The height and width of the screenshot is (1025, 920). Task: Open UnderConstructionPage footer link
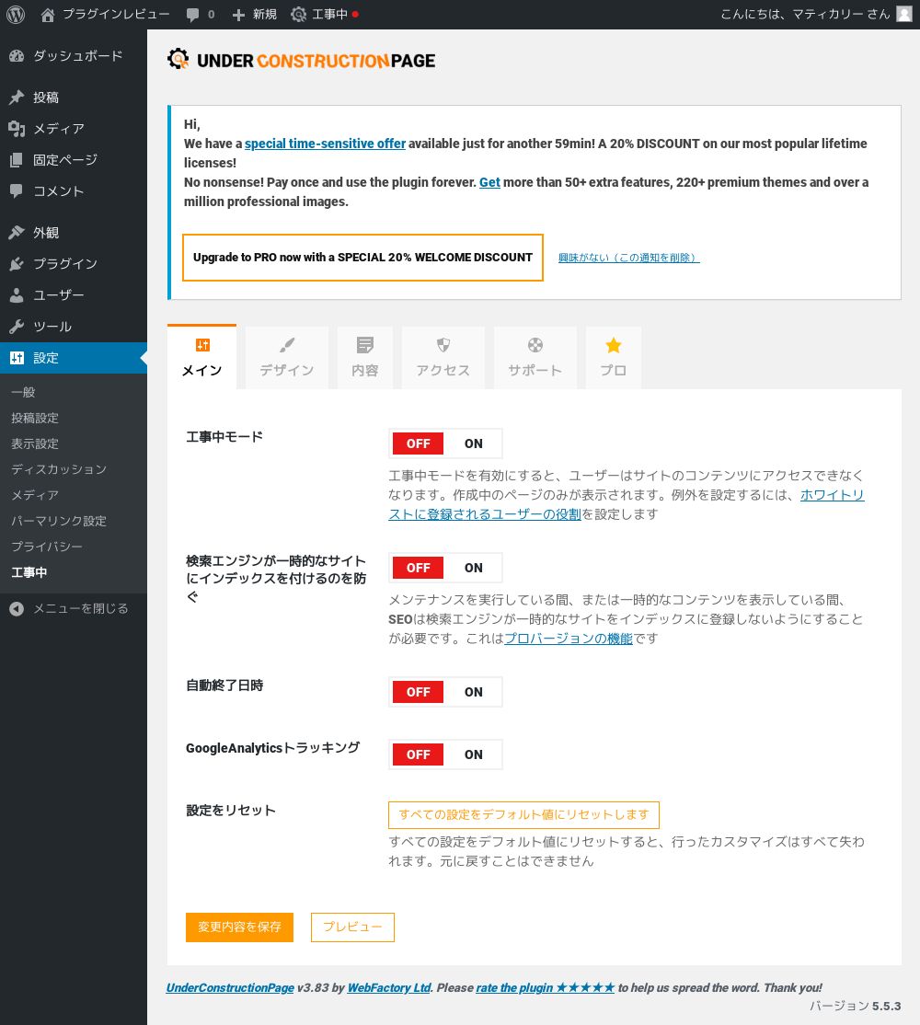point(230,988)
